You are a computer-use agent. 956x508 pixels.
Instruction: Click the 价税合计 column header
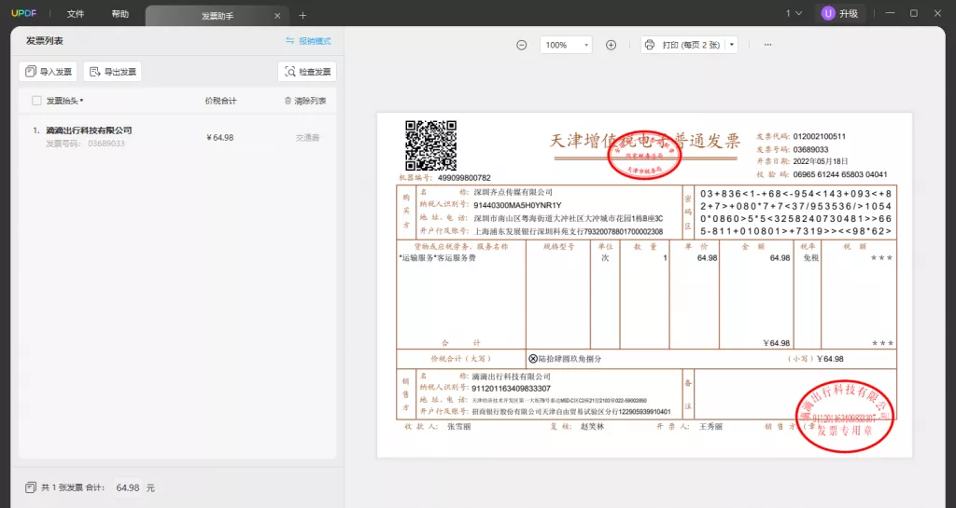coord(220,101)
